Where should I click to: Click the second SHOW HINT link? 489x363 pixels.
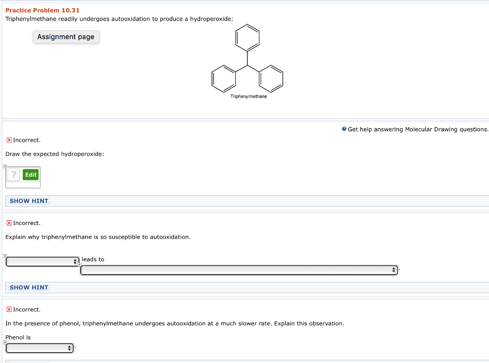tap(28, 287)
